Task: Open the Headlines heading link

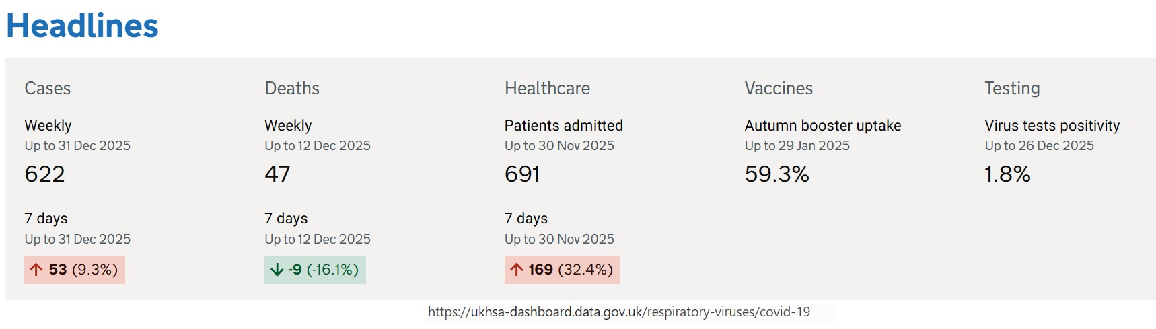Action: [82, 26]
